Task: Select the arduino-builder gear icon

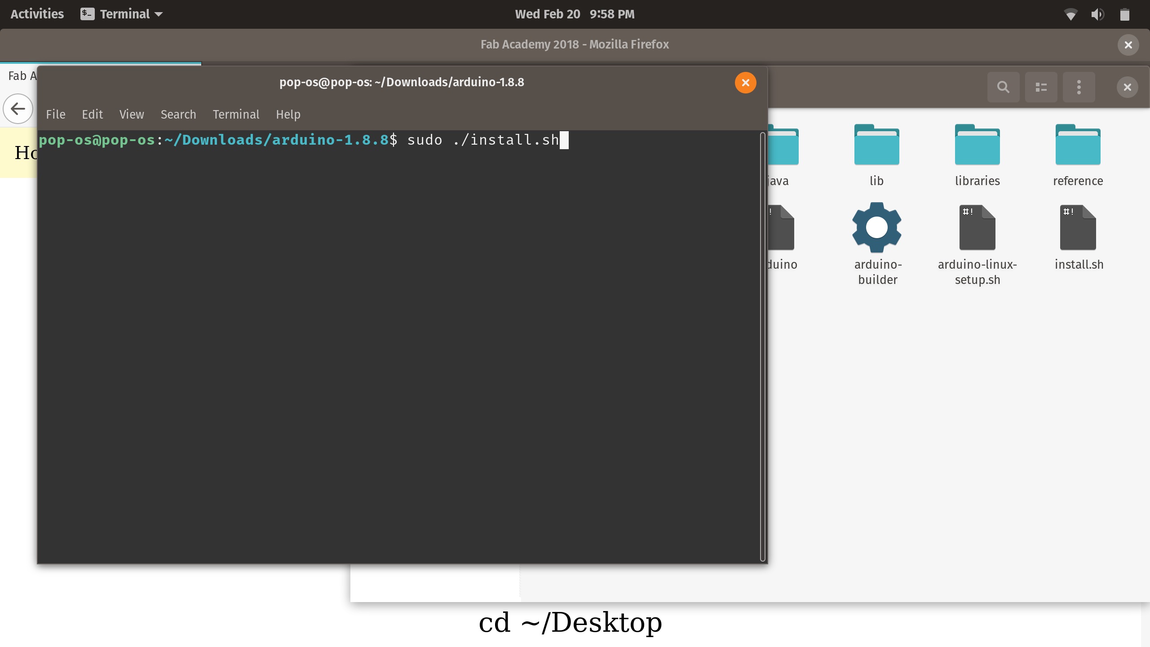Action: (x=876, y=227)
